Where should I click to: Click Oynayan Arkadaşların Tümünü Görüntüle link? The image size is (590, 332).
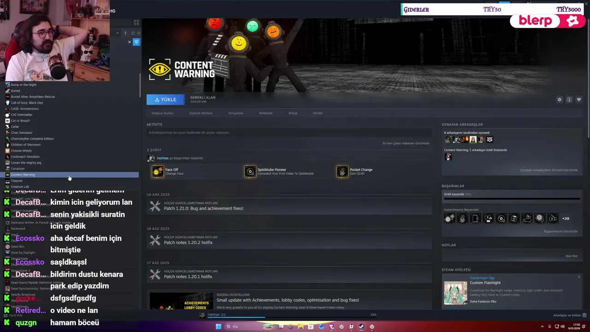pos(549,170)
